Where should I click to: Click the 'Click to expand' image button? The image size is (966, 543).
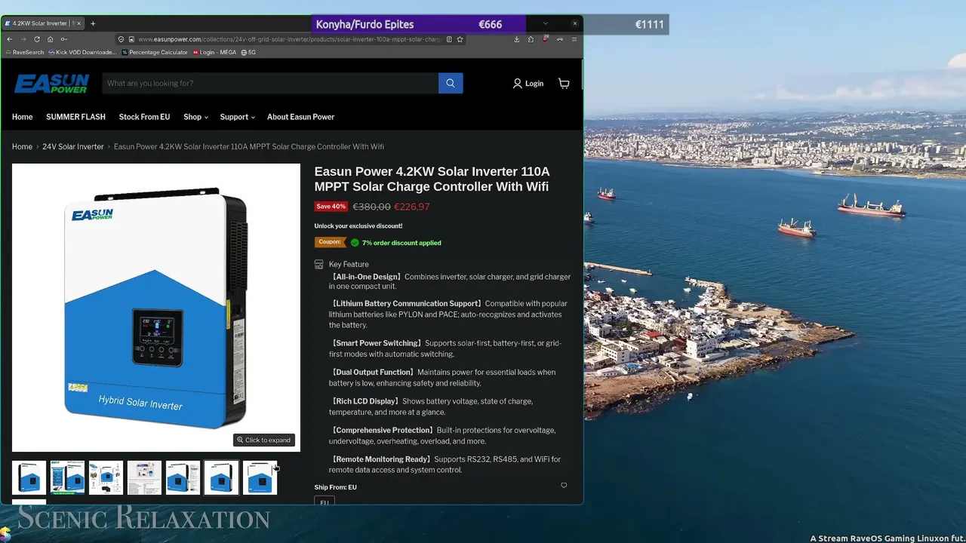[263, 440]
